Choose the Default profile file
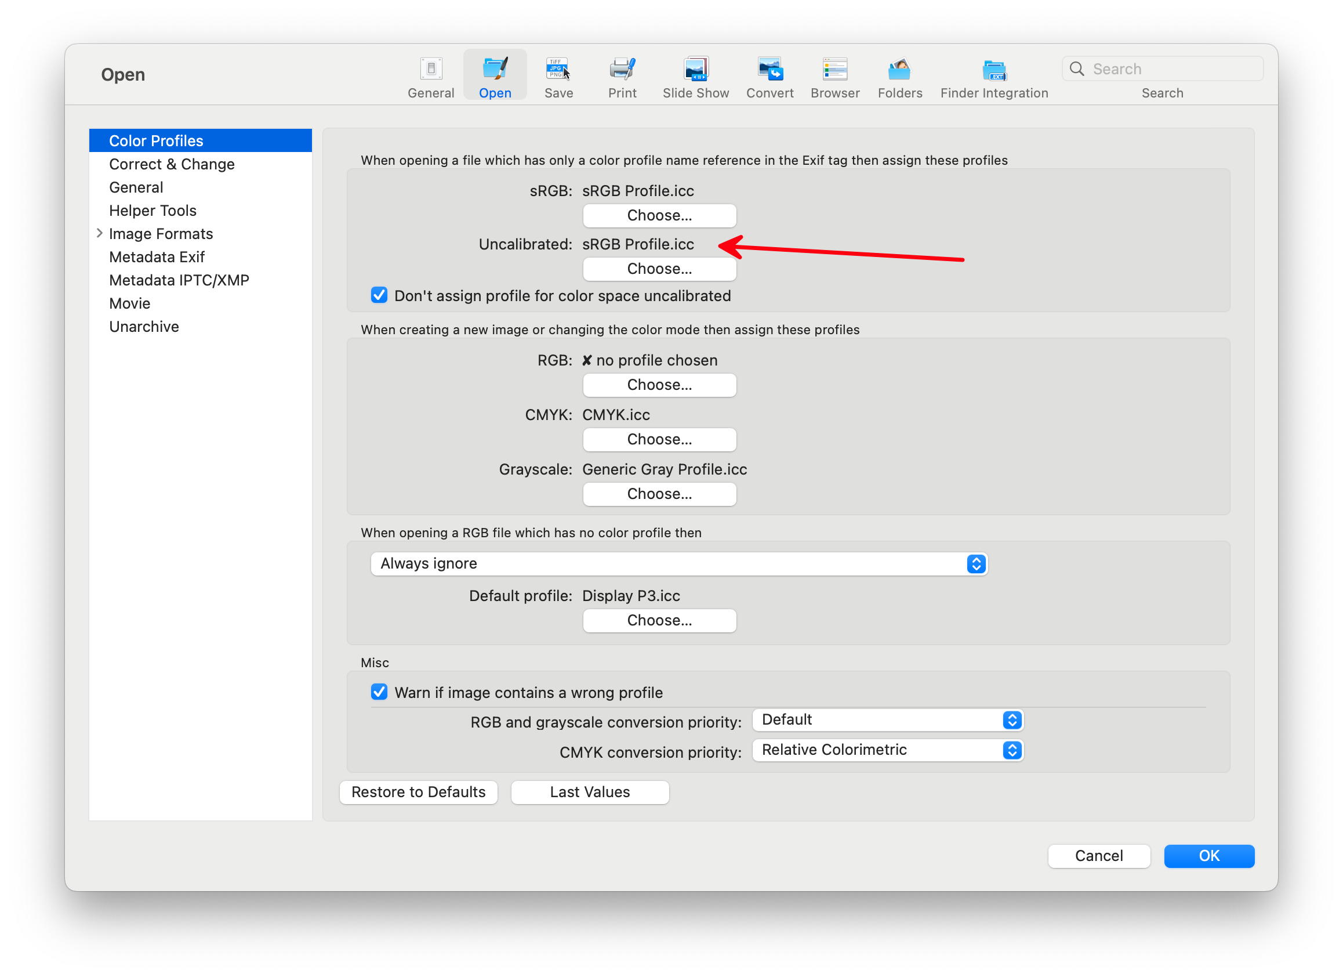Screen dimensions: 1343x977 (659, 620)
